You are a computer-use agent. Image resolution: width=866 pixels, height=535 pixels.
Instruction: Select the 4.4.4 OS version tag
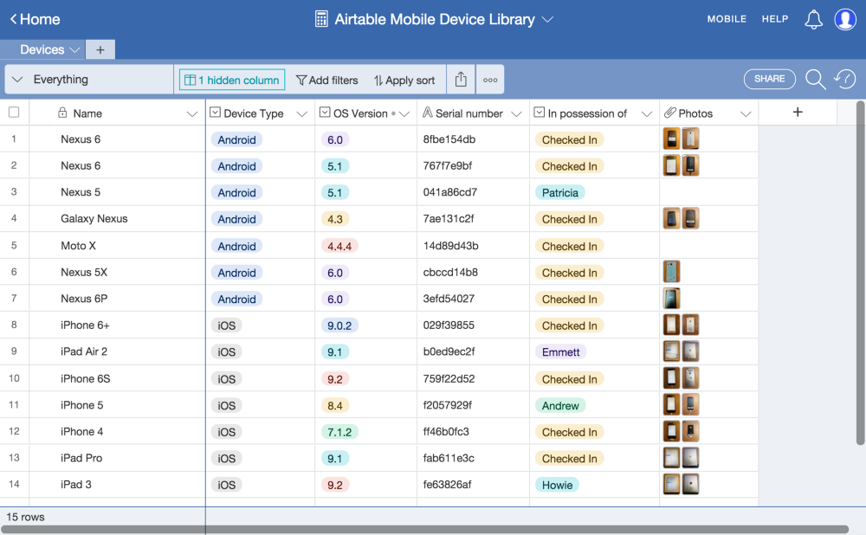pyautogui.click(x=339, y=246)
